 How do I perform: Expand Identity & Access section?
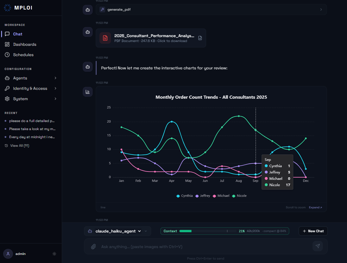[x=31, y=88]
